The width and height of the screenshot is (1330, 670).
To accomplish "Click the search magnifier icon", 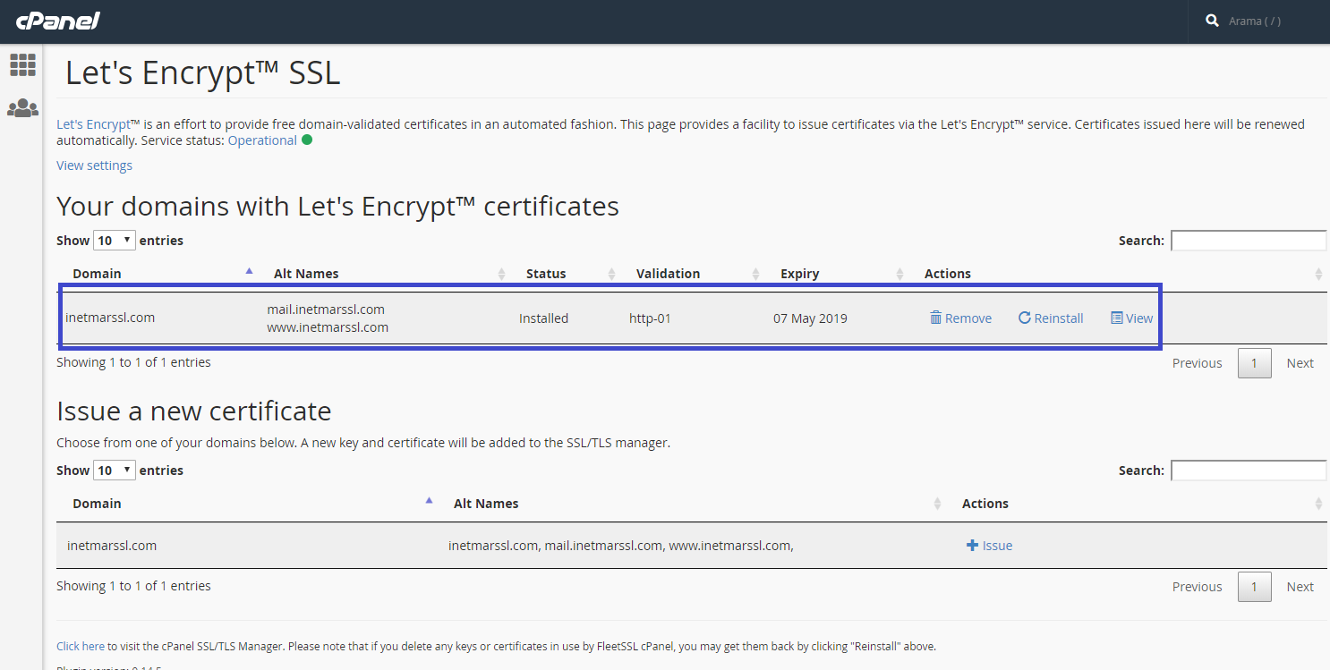I will point(1212,21).
